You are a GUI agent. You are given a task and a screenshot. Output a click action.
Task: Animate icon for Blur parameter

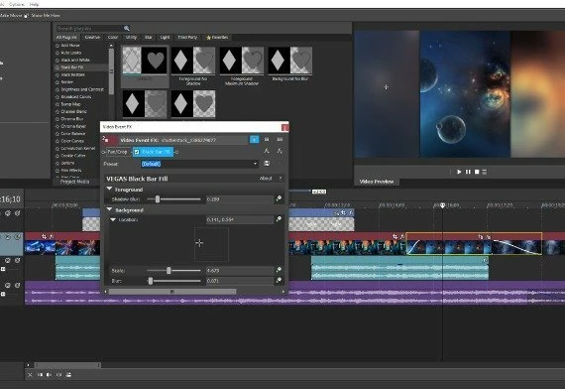click(279, 280)
